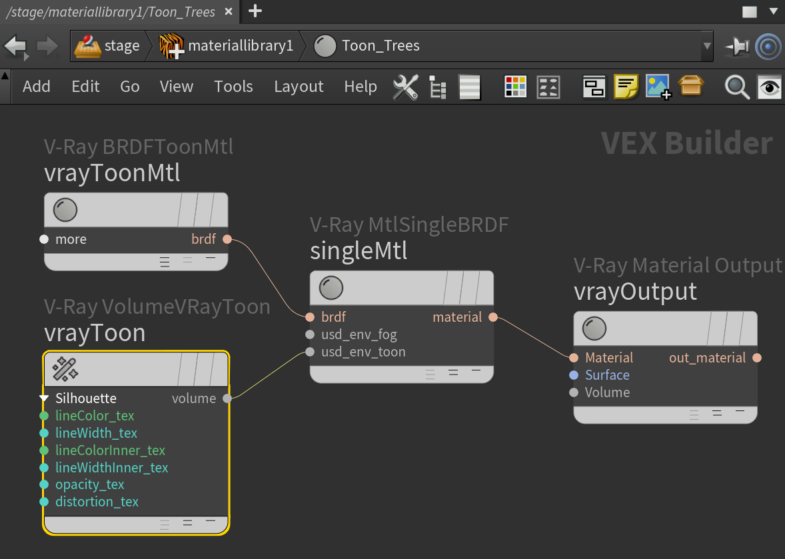This screenshot has width=785, height=559.
Task: Click the brdf output of vrayToonMtl
Action: 227,239
